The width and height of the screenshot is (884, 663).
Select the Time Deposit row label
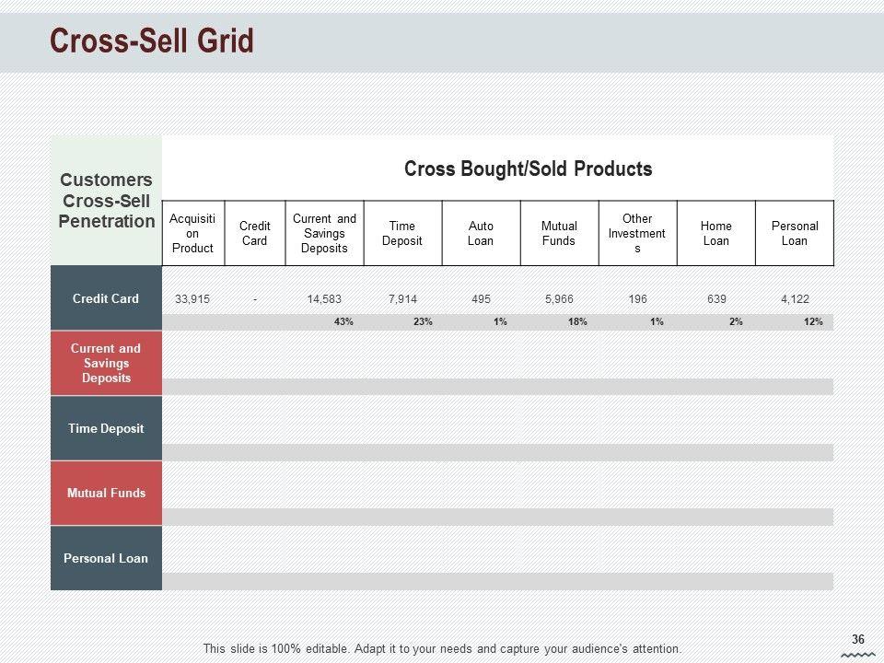click(x=106, y=428)
